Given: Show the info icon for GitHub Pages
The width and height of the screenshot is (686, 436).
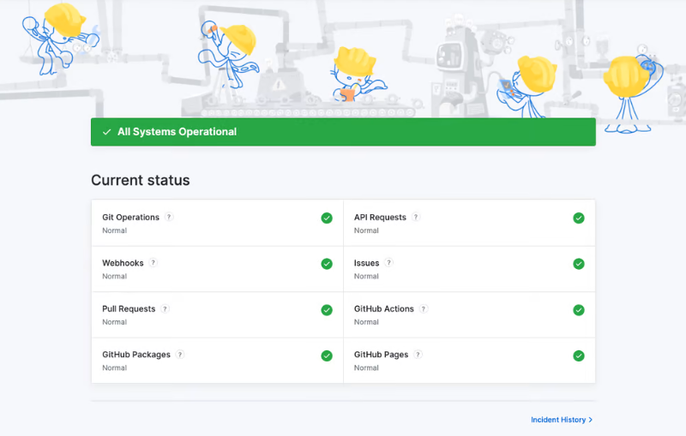Looking at the screenshot, I should point(418,355).
